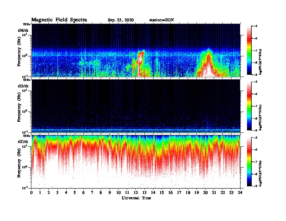Click time axis tick label "17"
The height and width of the screenshot is (221, 286).
coord(179,193)
